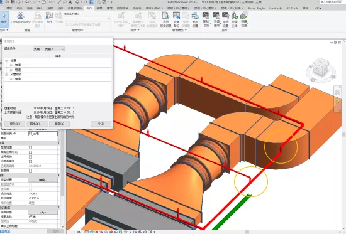Select the Text 'A' tool in quick access toolbar
This screenshot has height=234, width=346.
tap(70, 2)
